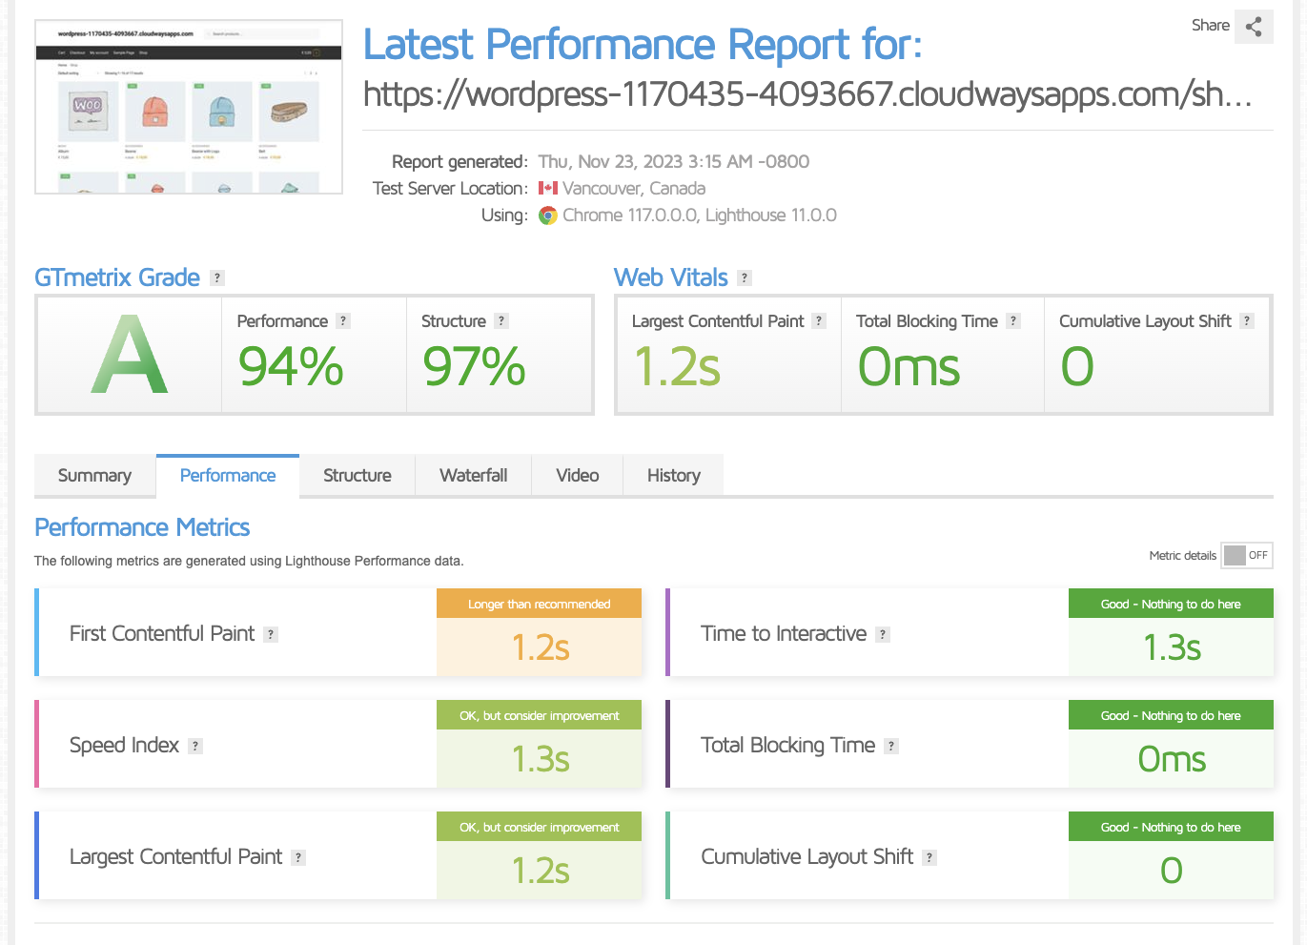Click the Time to Interactive 1.3s value
Image resolution: width=1307 pixels, height=945 pixels.
pos(1172,648)
